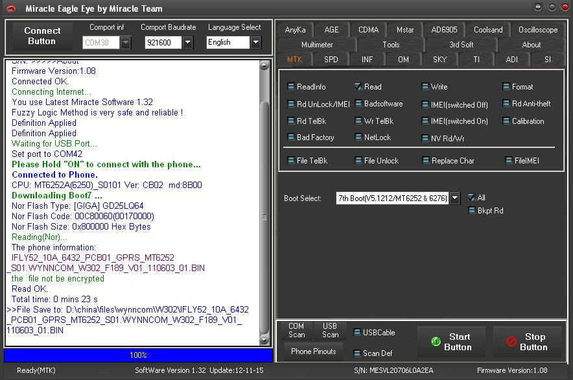The width and height of the screenshot is (573, 380).
Task: Click the log scrollbar down arrow
Action: click(264, 340)
